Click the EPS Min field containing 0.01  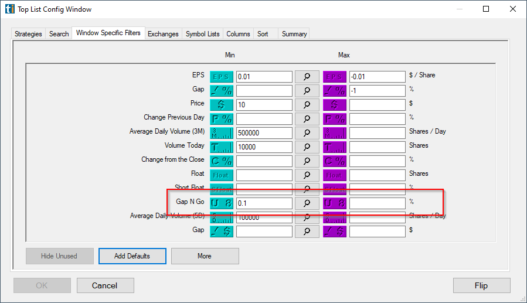pyautogui.click(x=264, y=77)
